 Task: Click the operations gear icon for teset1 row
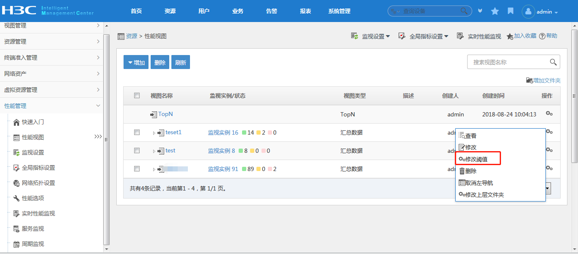(549, 132)
